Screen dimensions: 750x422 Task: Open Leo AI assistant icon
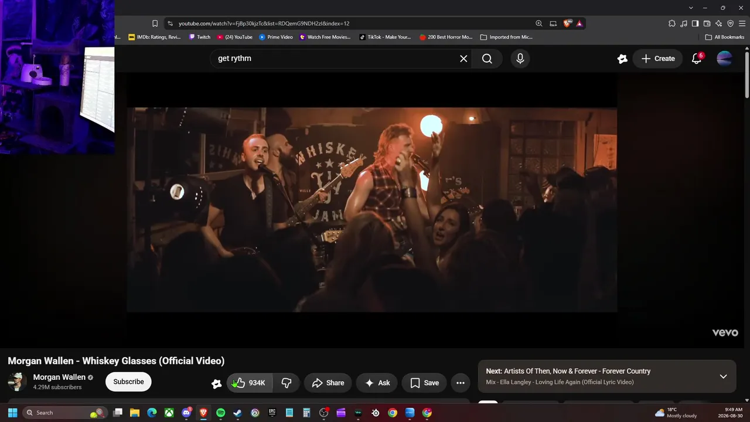tap(719, 23)
